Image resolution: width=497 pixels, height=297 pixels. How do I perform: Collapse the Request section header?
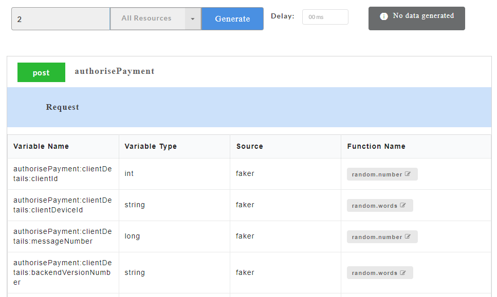coord(63,107)
